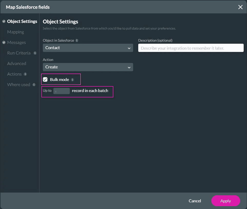Show the Where used section
The image size is (247, 209).
coord(19,85)
